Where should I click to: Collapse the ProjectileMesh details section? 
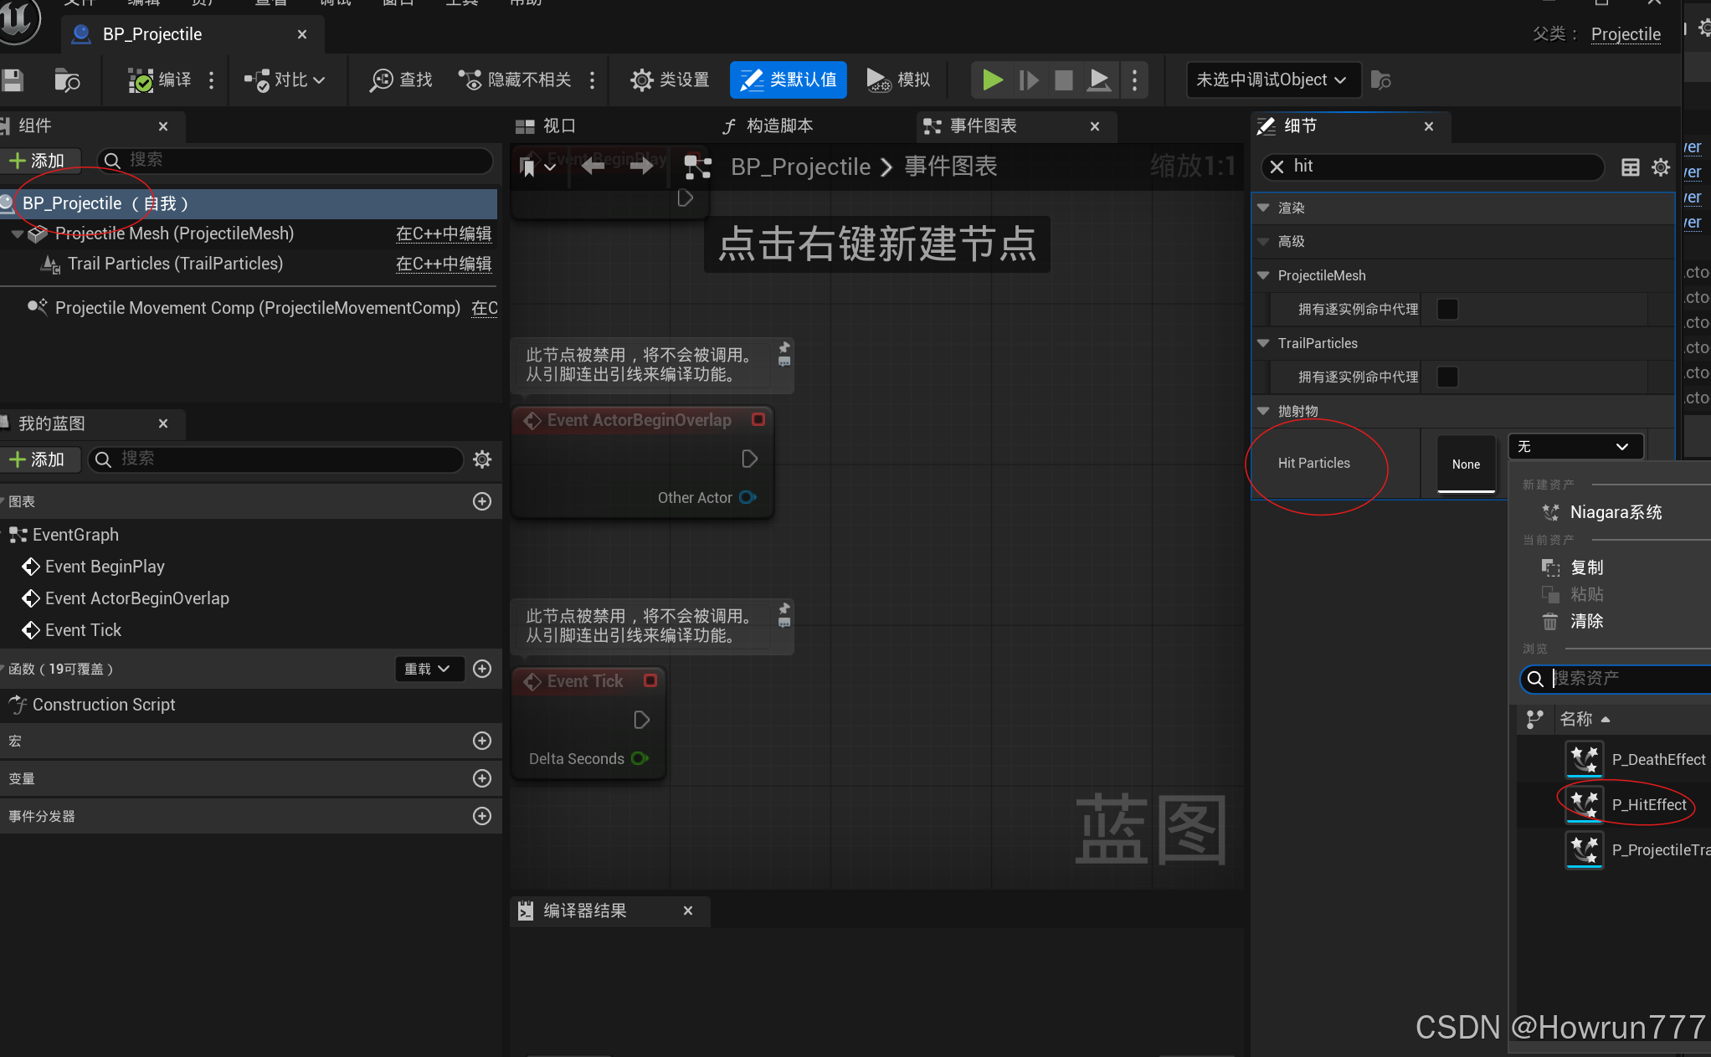(1264, 275)
